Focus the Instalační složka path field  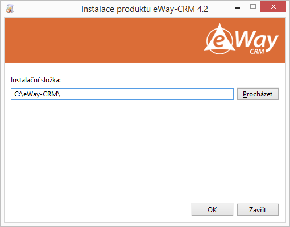(122, 94)
